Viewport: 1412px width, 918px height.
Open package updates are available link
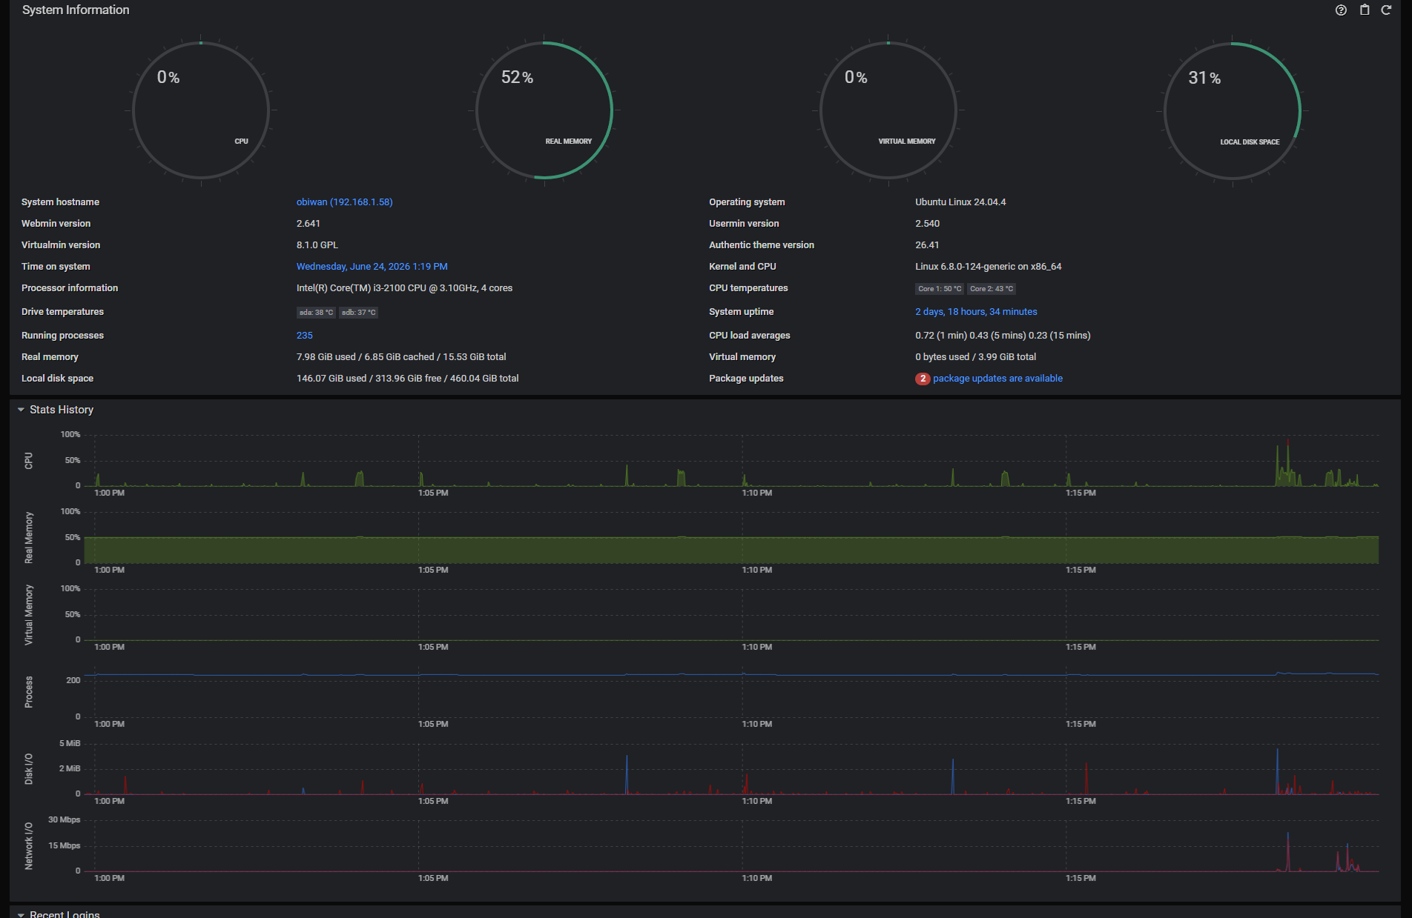(x=997, y=379)
